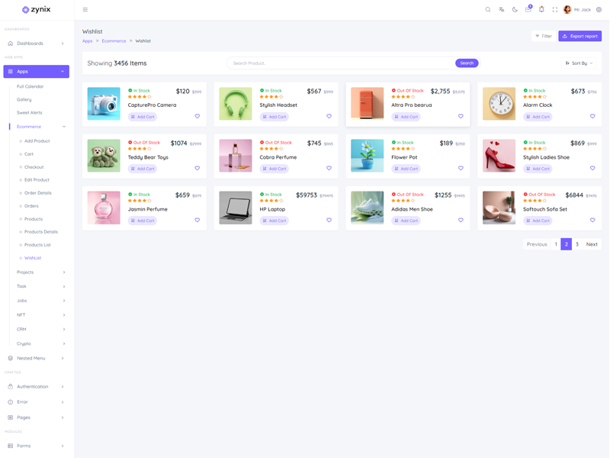This screenshot has width=610, height=458.
Task: Open the Sort By dropdown
Action: point(579,63)
